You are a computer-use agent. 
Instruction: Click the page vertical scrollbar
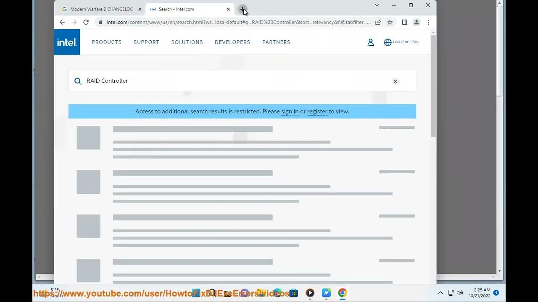click(433, 86)
